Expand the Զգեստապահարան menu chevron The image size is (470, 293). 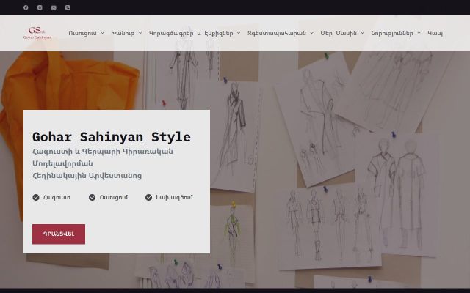(311, 33)
